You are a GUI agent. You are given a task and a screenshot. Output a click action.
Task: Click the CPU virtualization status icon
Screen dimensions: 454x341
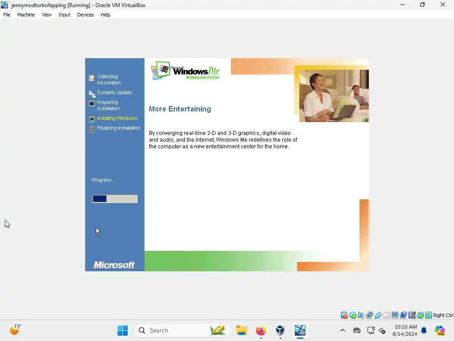pos(412,315)
